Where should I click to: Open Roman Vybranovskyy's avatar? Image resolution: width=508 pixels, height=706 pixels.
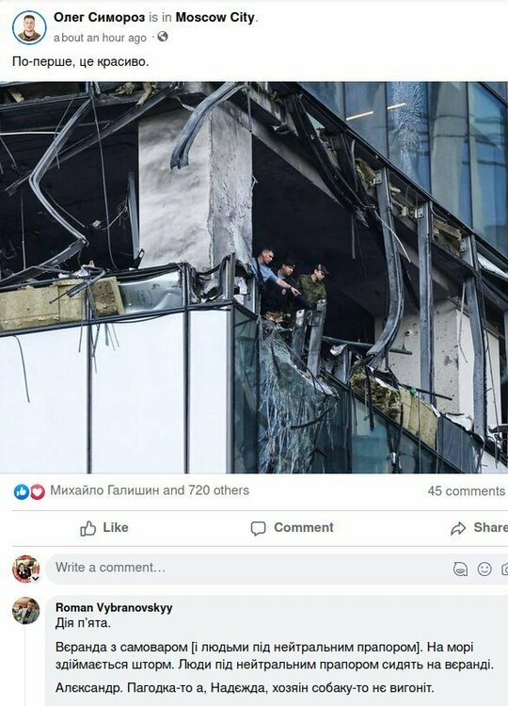tap(25, 611)
